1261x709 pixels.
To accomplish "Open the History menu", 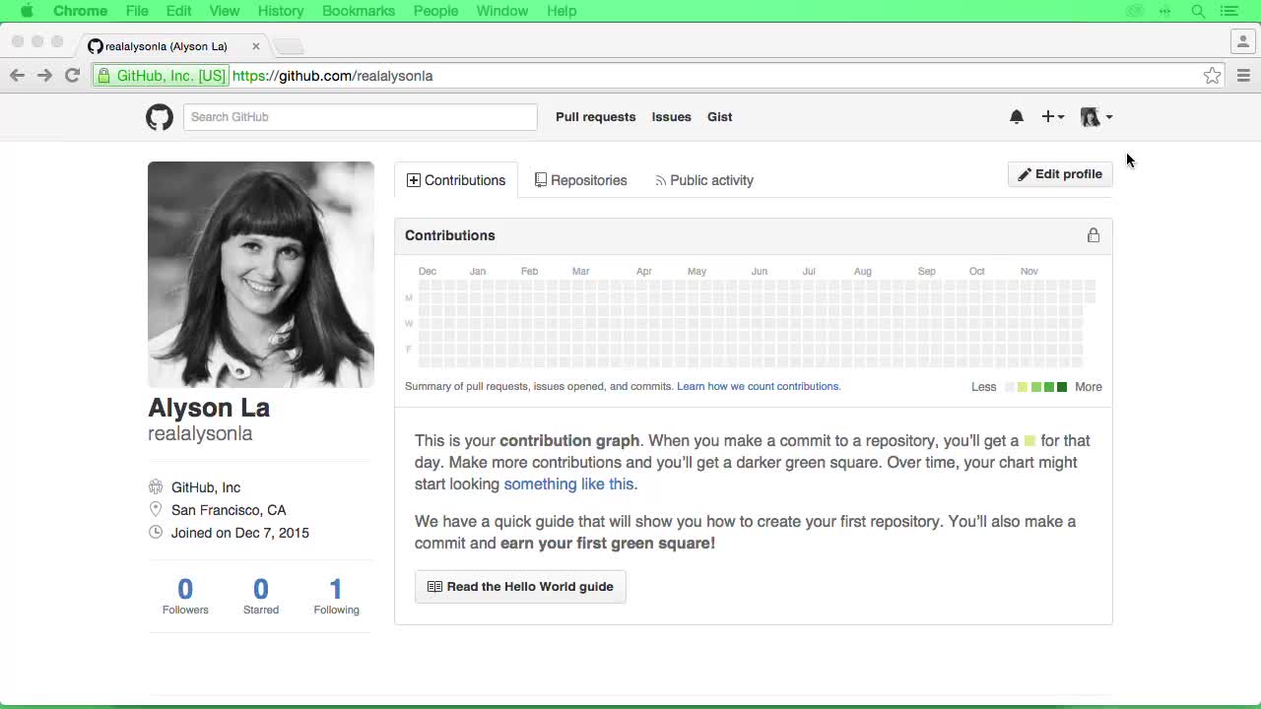I will click(x=281, y=11).
